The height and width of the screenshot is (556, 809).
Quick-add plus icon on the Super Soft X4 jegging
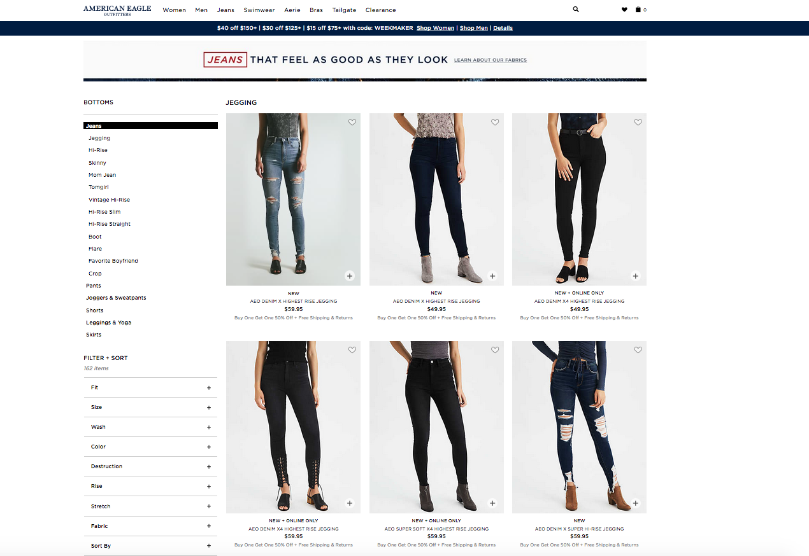tap(492, 503)
